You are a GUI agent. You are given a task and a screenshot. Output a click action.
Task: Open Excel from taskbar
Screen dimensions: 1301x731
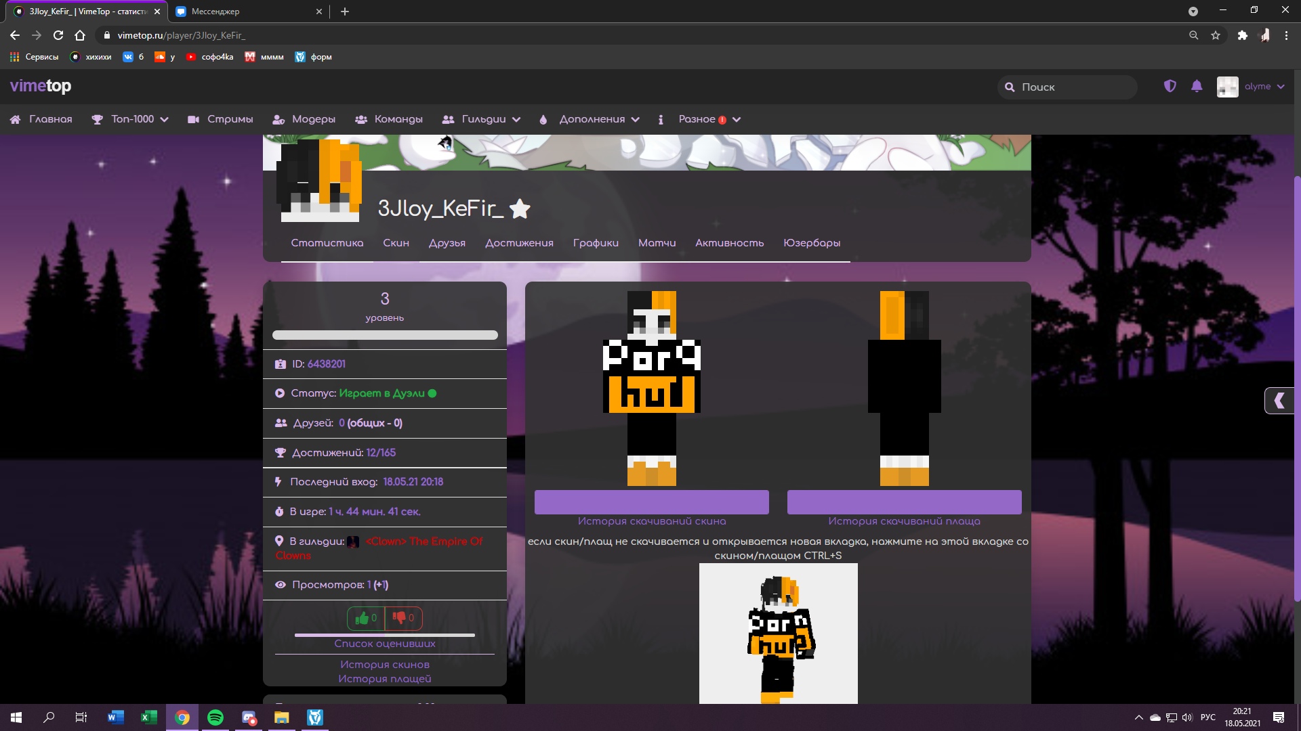click(x=149, y=717)
